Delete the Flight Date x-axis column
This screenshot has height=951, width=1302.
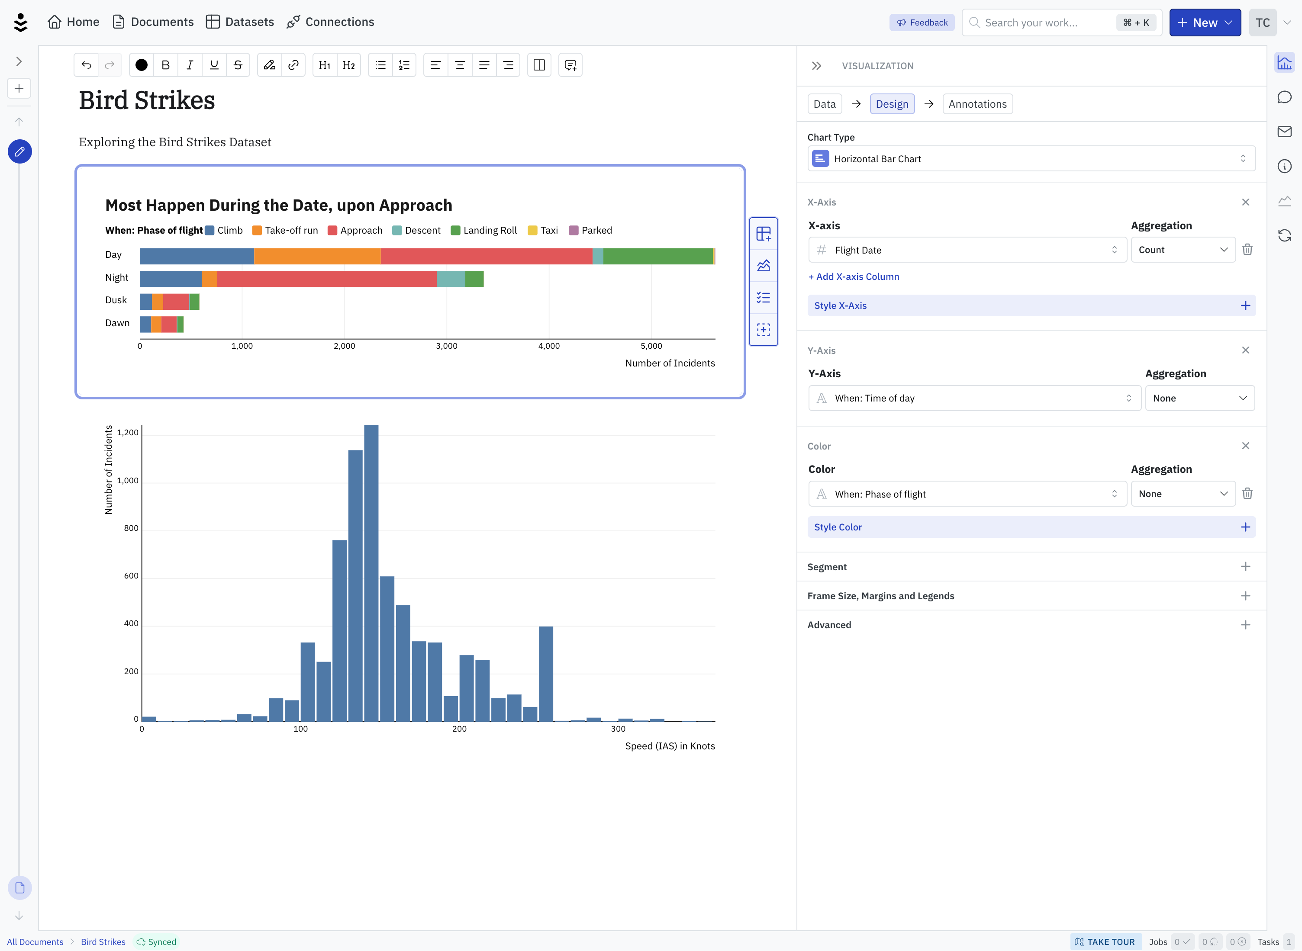point(1247,249)
